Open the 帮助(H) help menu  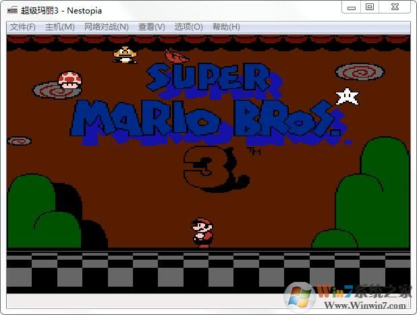(225, 27)
